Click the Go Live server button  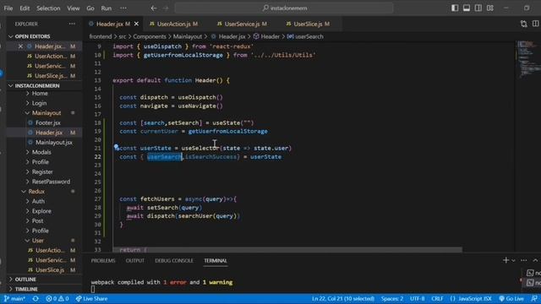point(511,299)
